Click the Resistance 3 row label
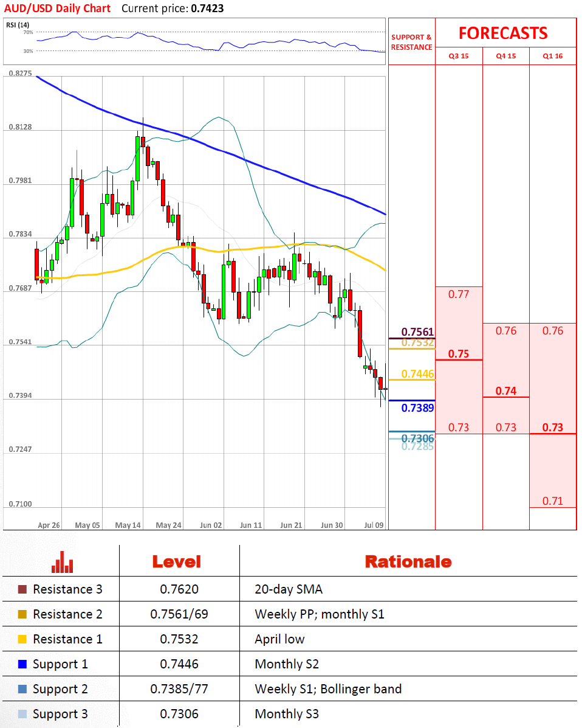The image size is (582, 728). 67,589
